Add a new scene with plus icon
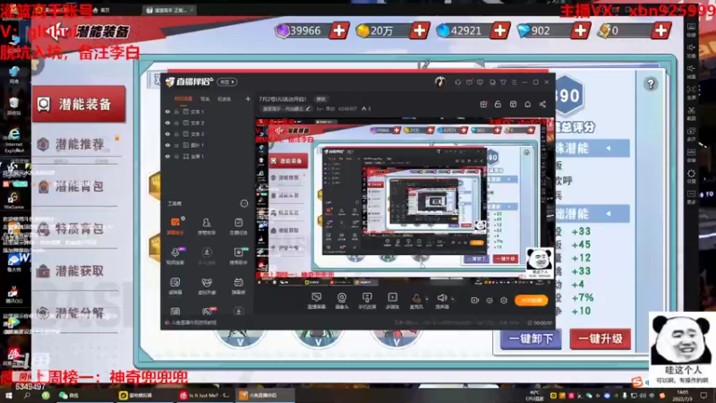Image resolution: width=716 pixels, height=403 pixels. pos(248,99)
